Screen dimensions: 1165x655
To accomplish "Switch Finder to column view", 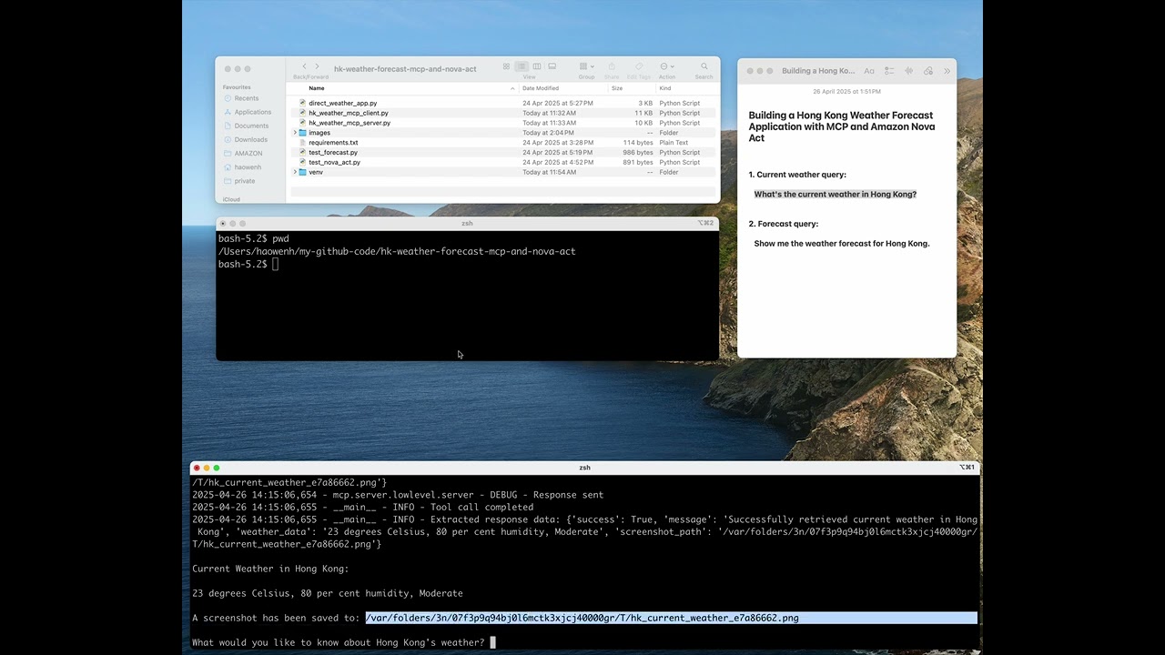I will (537, 66).
